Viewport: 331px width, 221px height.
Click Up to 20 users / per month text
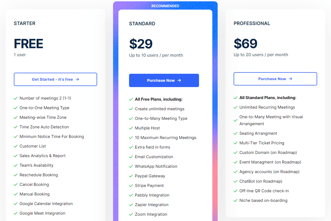(x=260, y=55)
